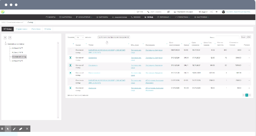Close the bottom recorder toolbar with X

[x=27, y=129]
